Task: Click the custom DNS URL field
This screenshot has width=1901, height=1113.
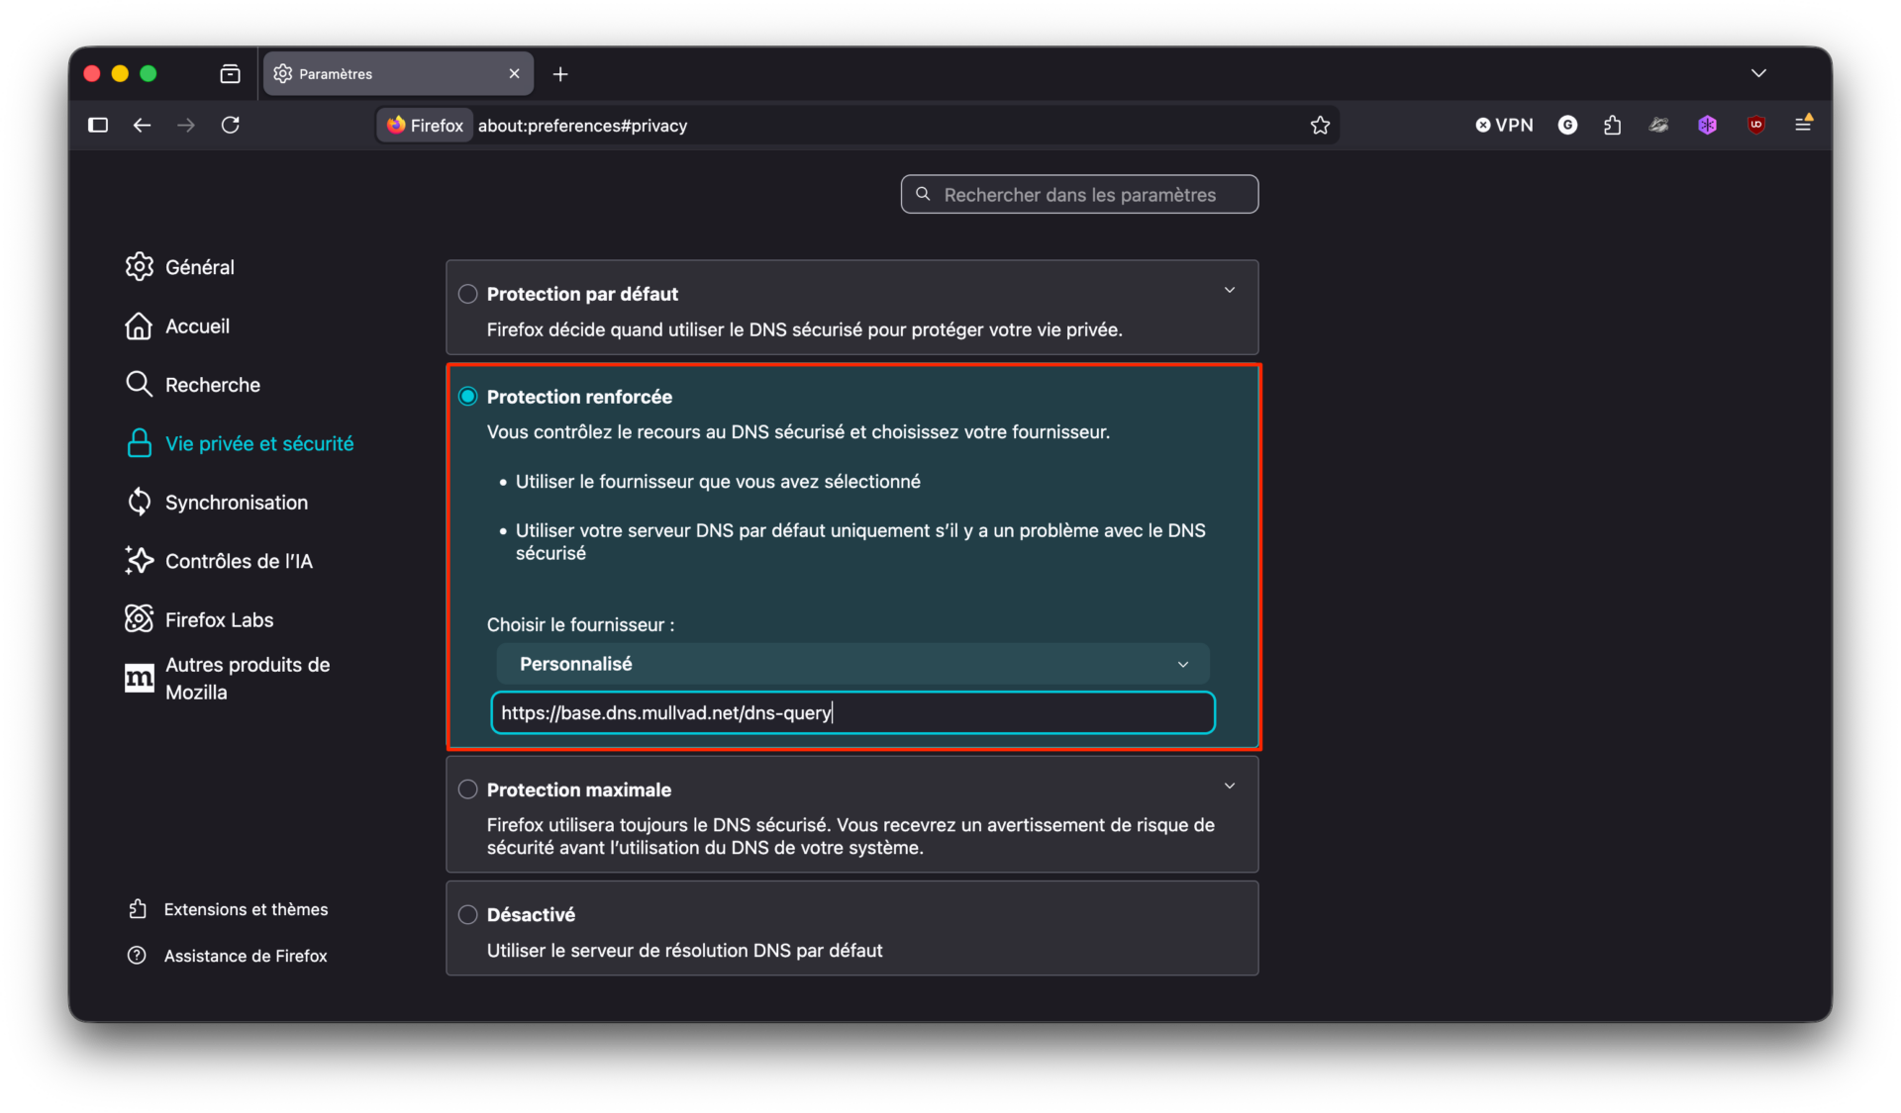Action: coord(851,713)
